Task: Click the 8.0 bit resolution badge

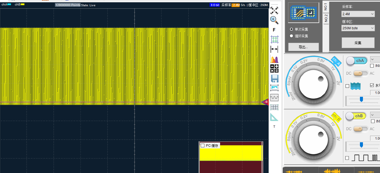Action: 215,5
